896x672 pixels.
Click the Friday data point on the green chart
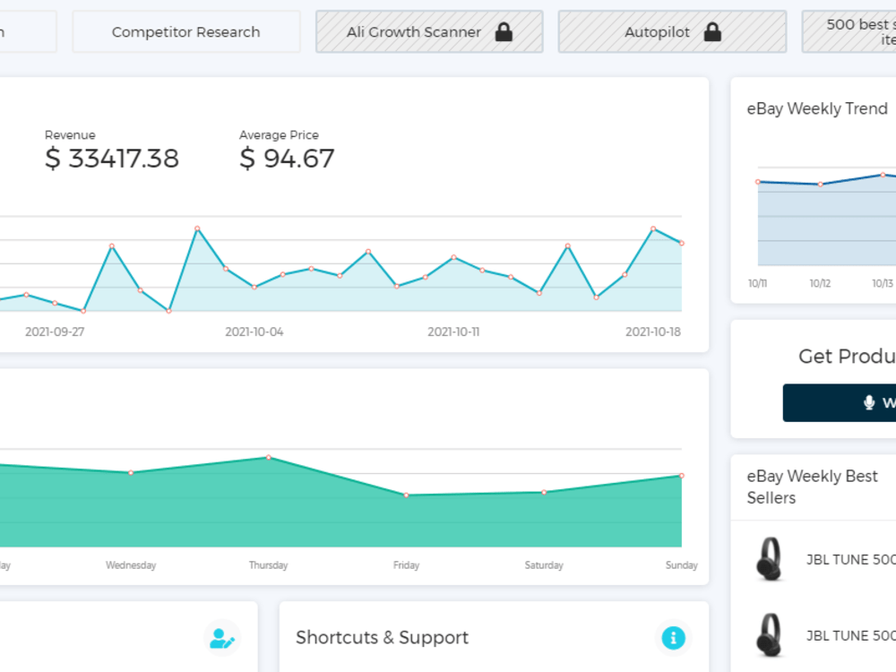pyautogui.click(x=406, y=495)
